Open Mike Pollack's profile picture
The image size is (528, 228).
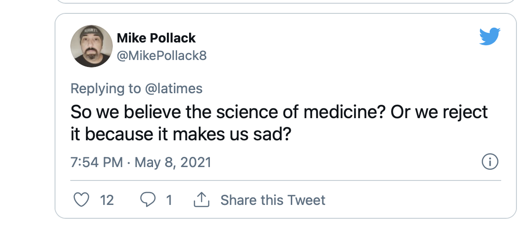tap(92, 46)
